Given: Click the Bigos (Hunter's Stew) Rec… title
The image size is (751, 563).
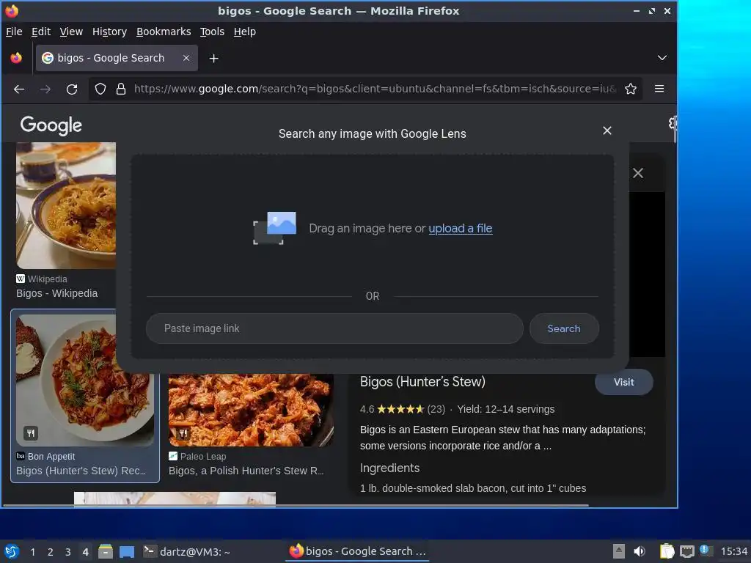Looking at the screenshot, I should [81, 471].
